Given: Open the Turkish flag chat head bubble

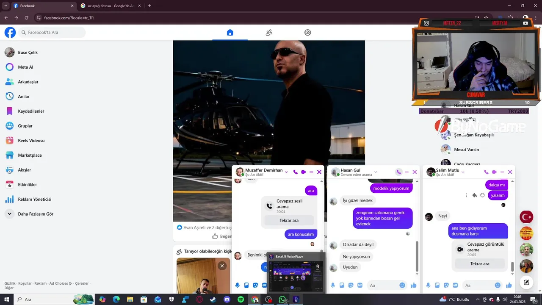Looking at the screenshot, I should 526,217.
